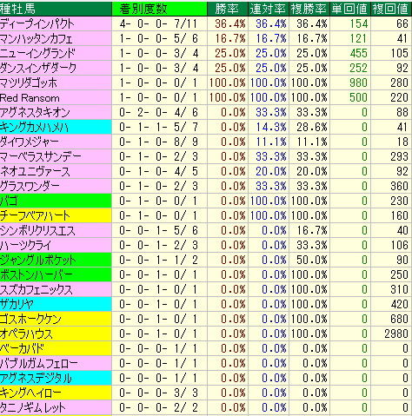The width and height of the screenshot is (412, 416).
Task: Click the 0- 0- 0- 3/ 3 record
Action: click(x=158, y=393)
